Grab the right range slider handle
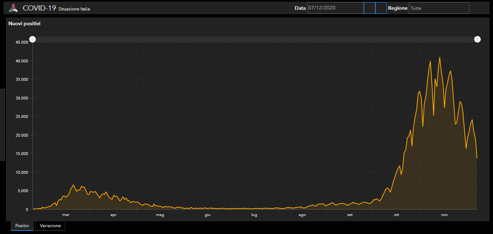The width and height of the screenshot is (493, 234). [x=477, y=39]
